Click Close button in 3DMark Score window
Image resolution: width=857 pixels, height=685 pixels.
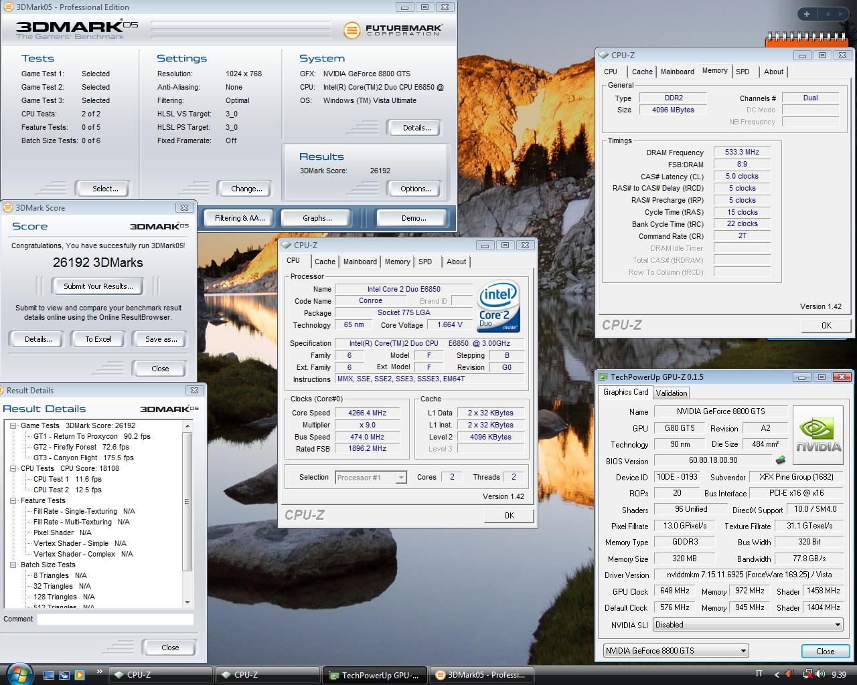click(160, 369)
